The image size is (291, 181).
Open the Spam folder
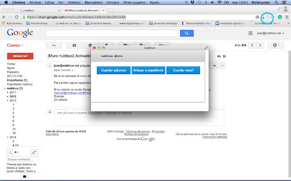[x=11, y=68]
